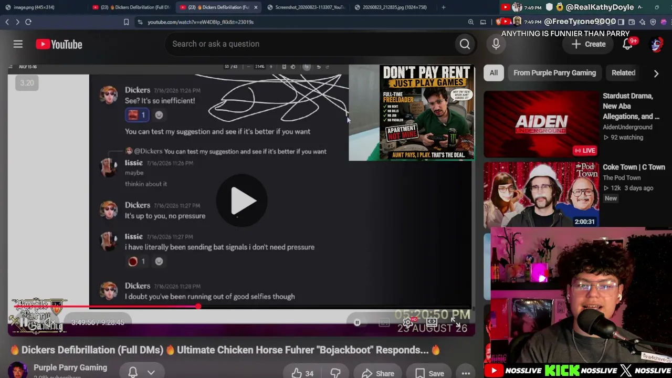Switch video to theater mode

tap(432, 322)
